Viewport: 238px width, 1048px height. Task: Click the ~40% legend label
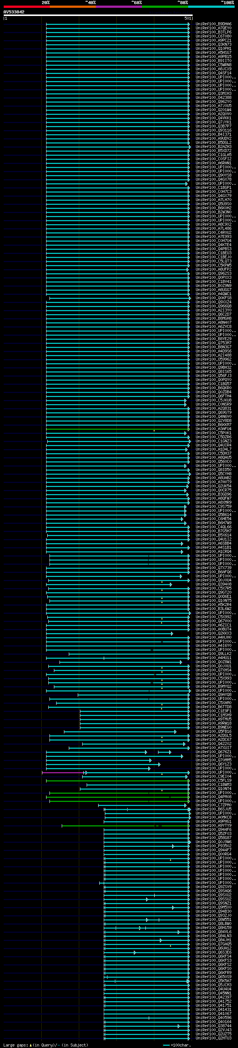tap(90, 3)
